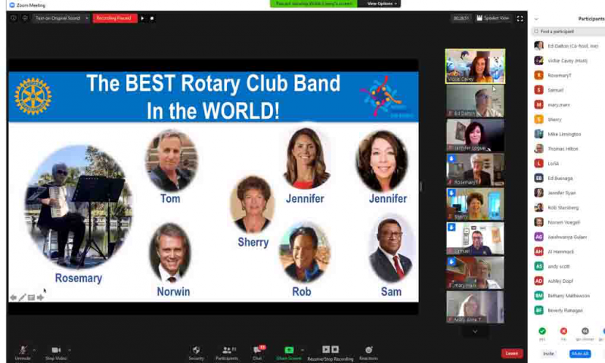
Task: Select Samuel in the participant list
Action: 569,90
